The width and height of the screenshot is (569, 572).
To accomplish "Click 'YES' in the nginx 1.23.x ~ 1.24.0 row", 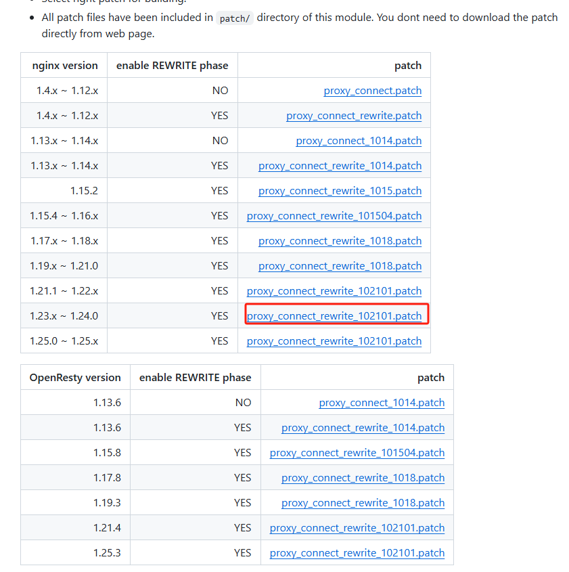I will [219, 316].
